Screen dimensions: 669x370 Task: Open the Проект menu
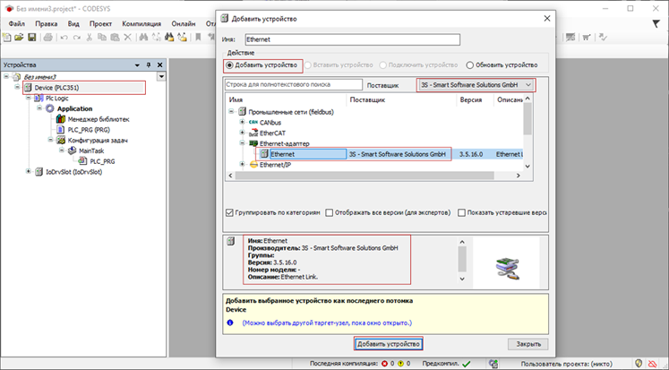(x=100, y=24)
